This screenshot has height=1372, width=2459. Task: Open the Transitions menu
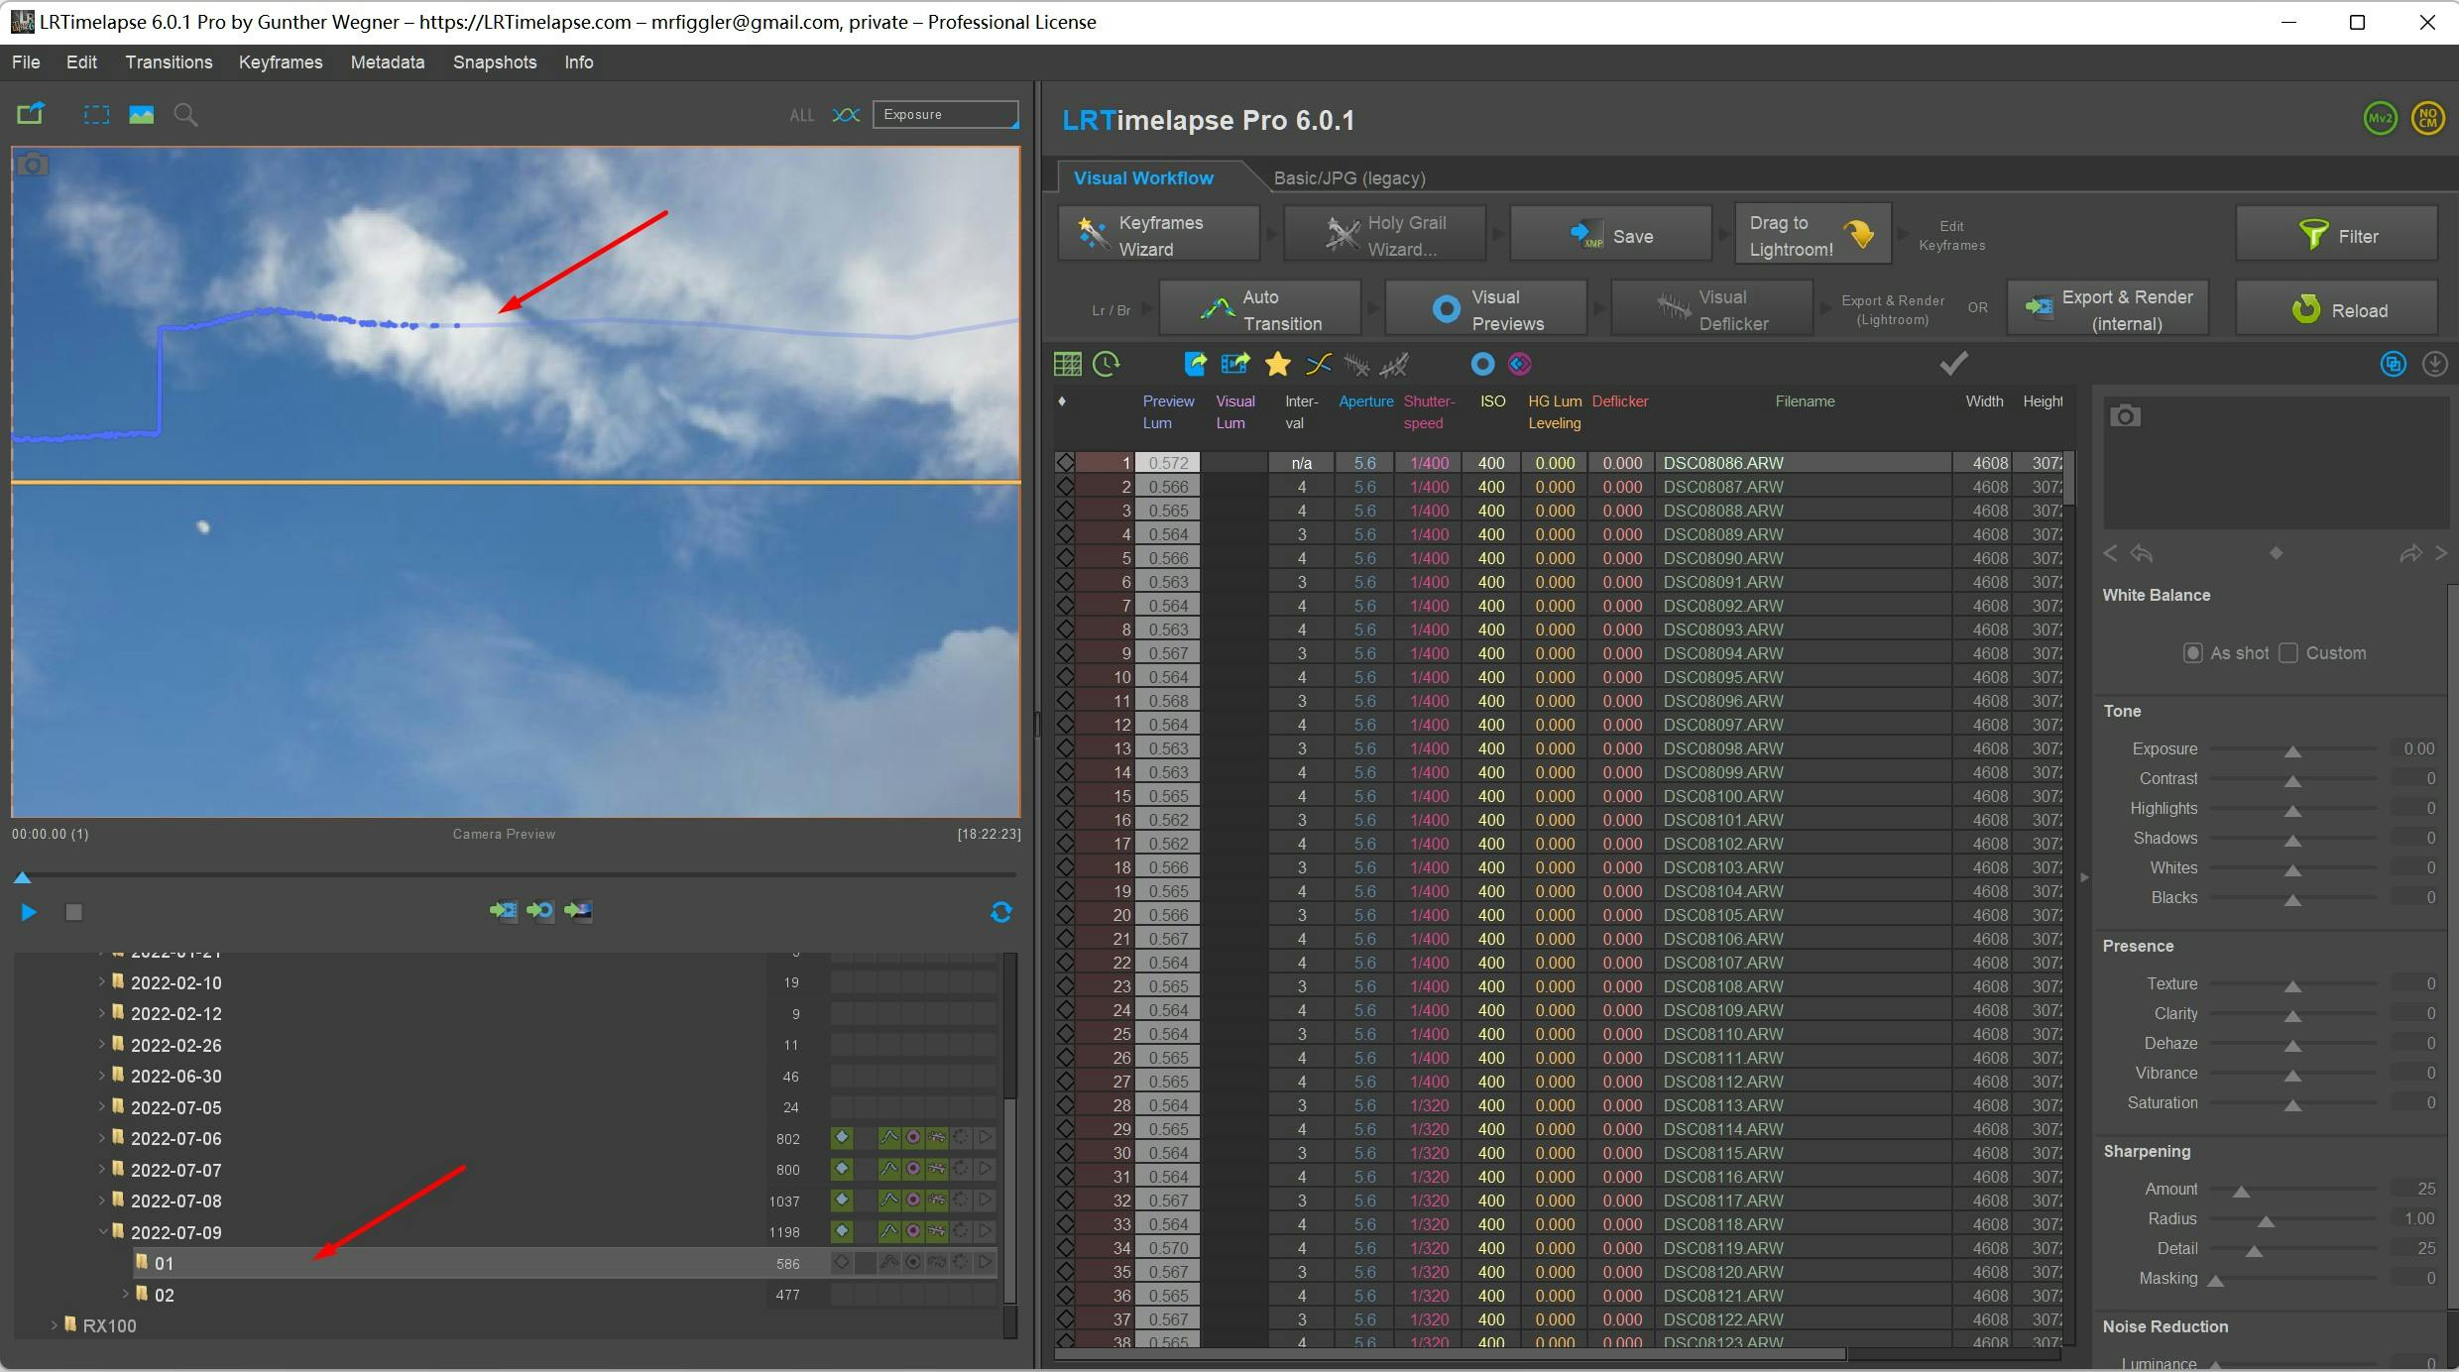click(169, 62)
